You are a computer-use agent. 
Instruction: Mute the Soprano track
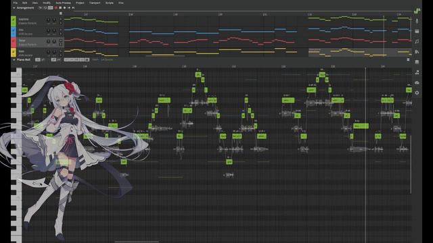[x=61, y=19]
